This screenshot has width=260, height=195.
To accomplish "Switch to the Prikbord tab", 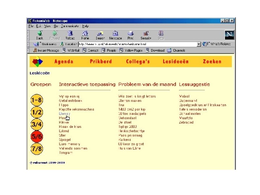I will pyautogui.click(x=101, y=61).
